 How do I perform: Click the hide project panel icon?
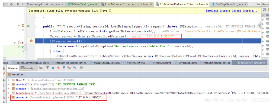24,4
